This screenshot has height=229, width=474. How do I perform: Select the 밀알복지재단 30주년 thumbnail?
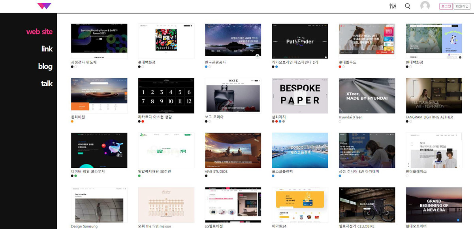pyautogui.click(x=166, y=150)
